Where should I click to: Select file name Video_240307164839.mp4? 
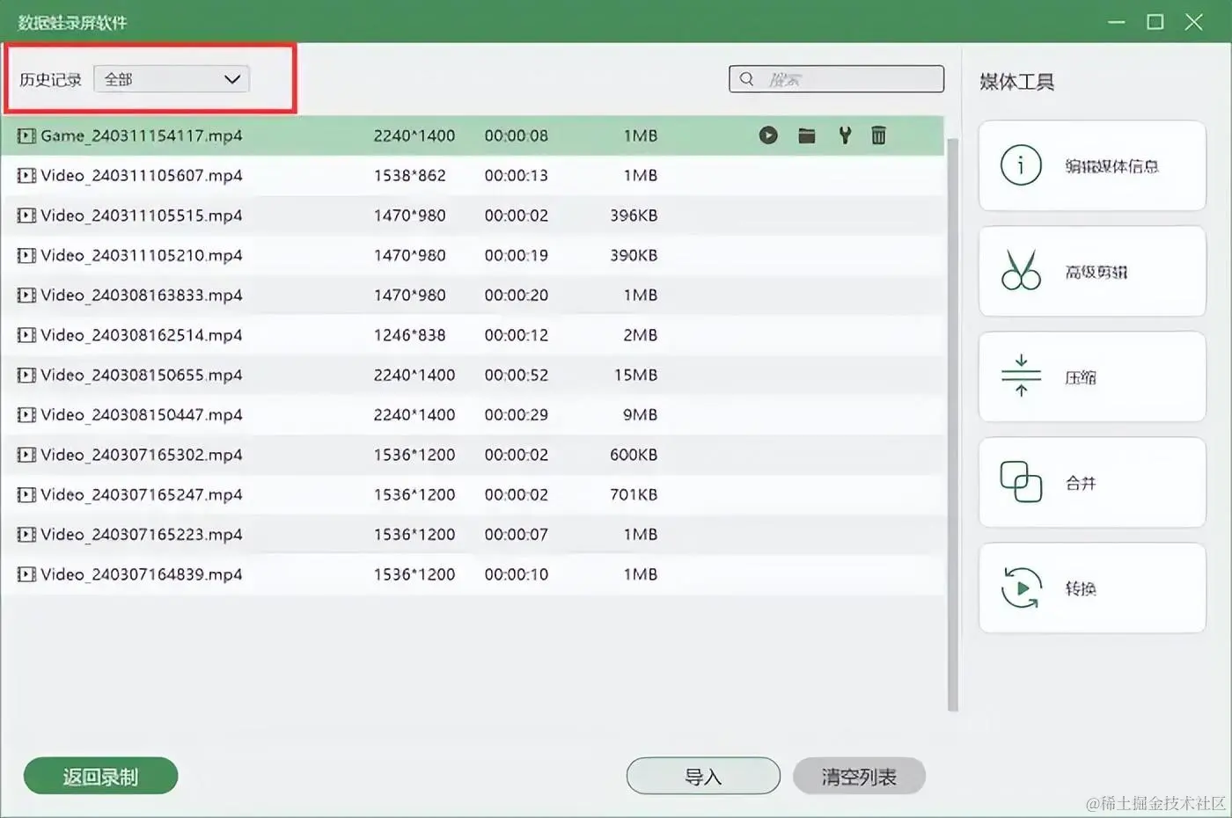coord(142,574)
